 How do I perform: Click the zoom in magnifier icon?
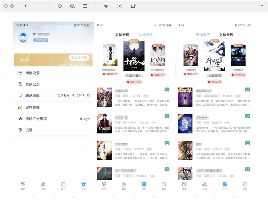72,6
